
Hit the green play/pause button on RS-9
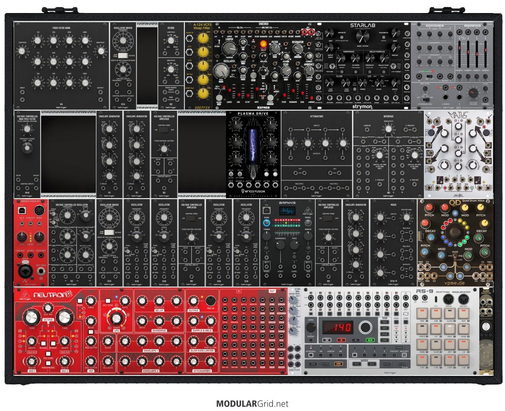370,340
